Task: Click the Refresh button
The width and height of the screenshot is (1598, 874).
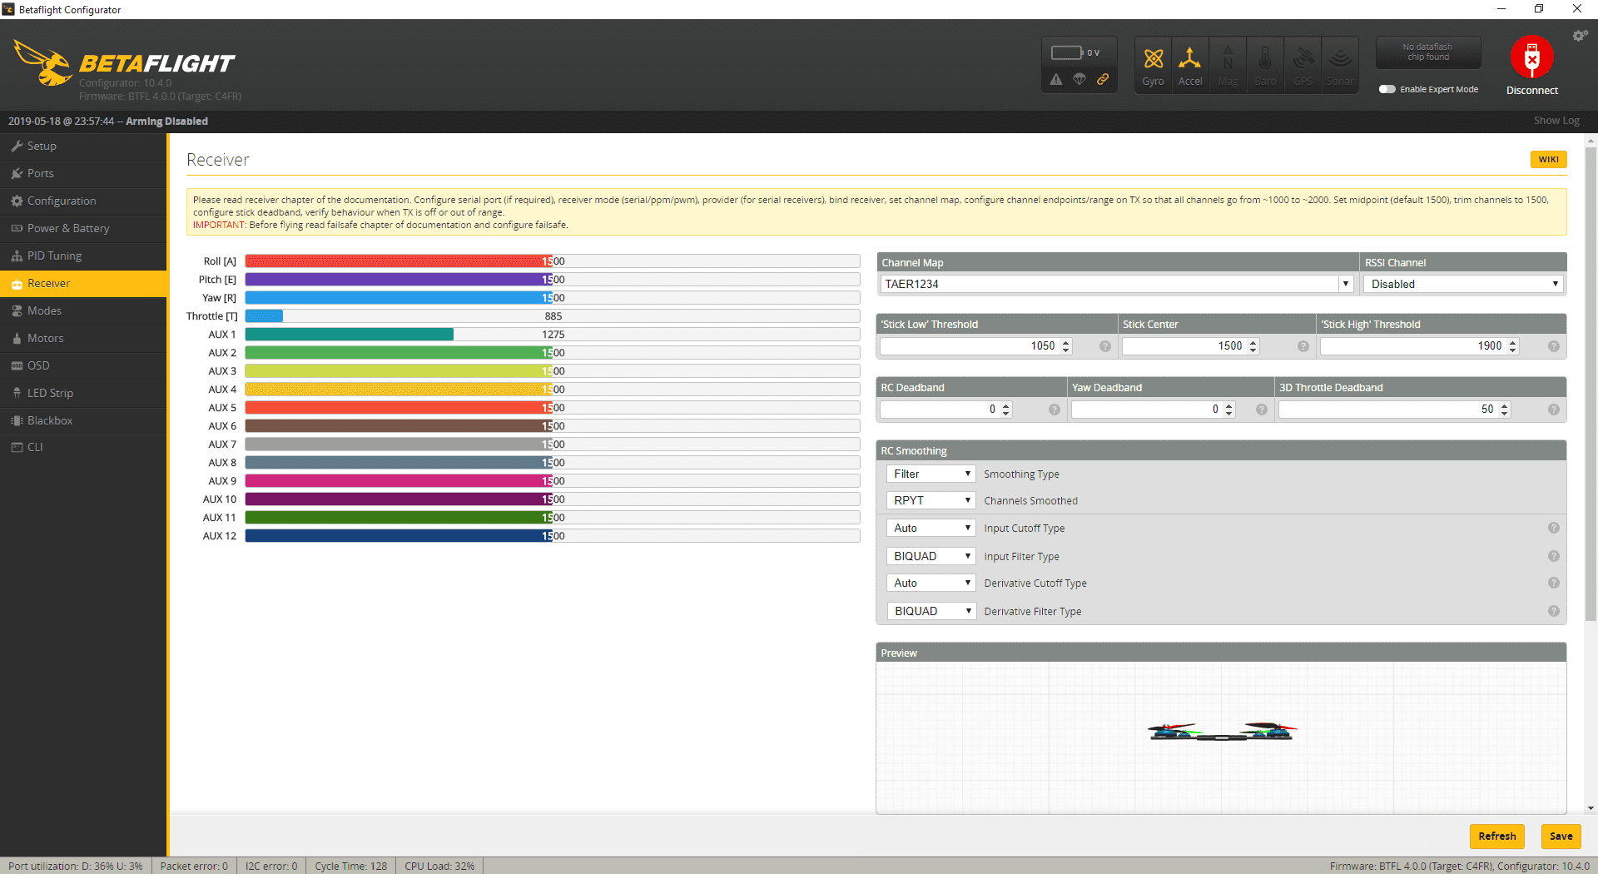Action: coord(1496,836)
